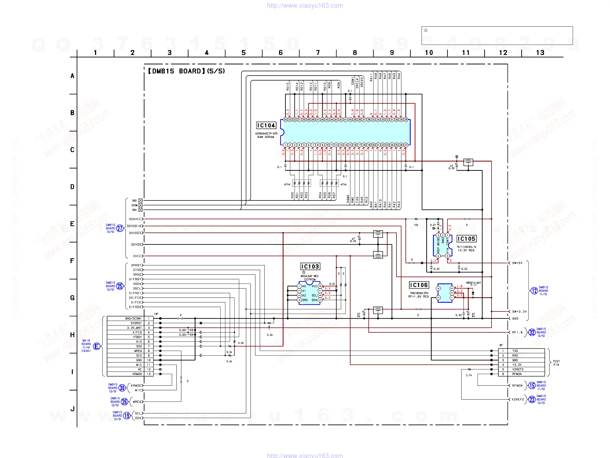
Task: Click the circled 22 marker beside V2REFO
Action: tap(532, 399)
